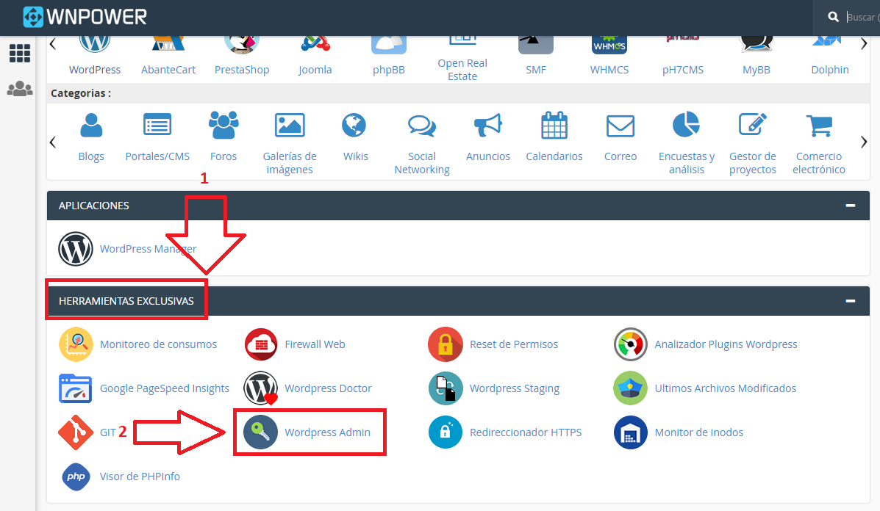Screen dimensions: 880x511
Task: Open the Reset de Permisos text link
Action: click(514, 344)
